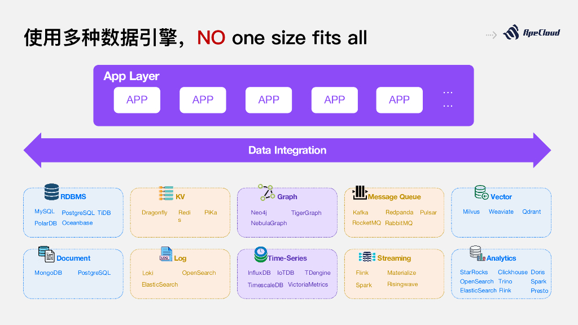Click TiDB in the RDBMS box
Viewport: 578px width, 325px height.
104,213
